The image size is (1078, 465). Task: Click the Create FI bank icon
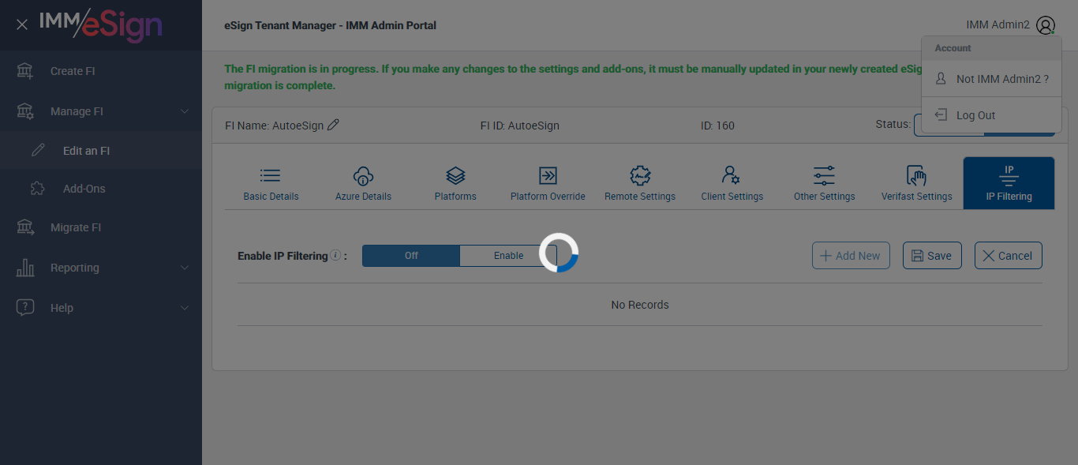[25, 71]
